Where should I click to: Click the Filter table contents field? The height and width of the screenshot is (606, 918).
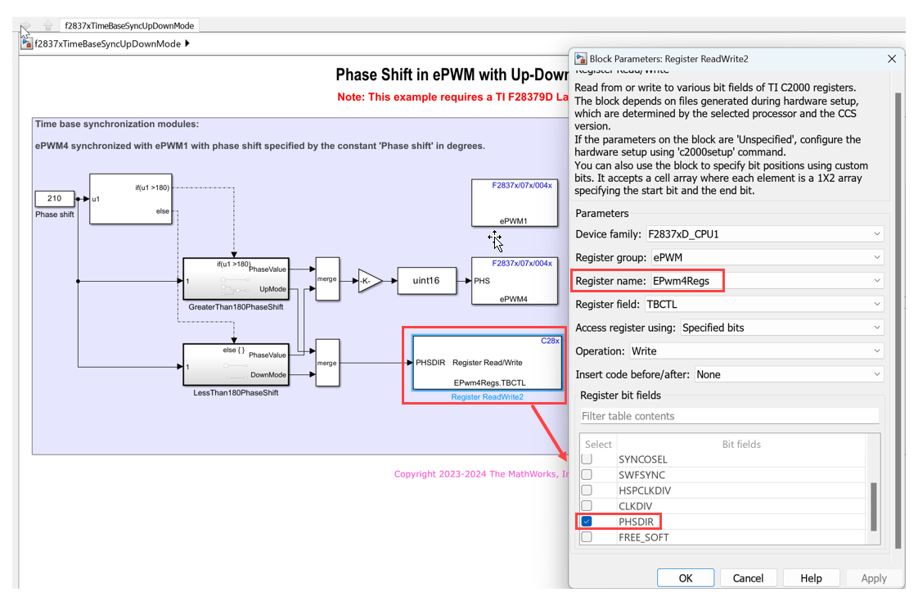[730, 416]
